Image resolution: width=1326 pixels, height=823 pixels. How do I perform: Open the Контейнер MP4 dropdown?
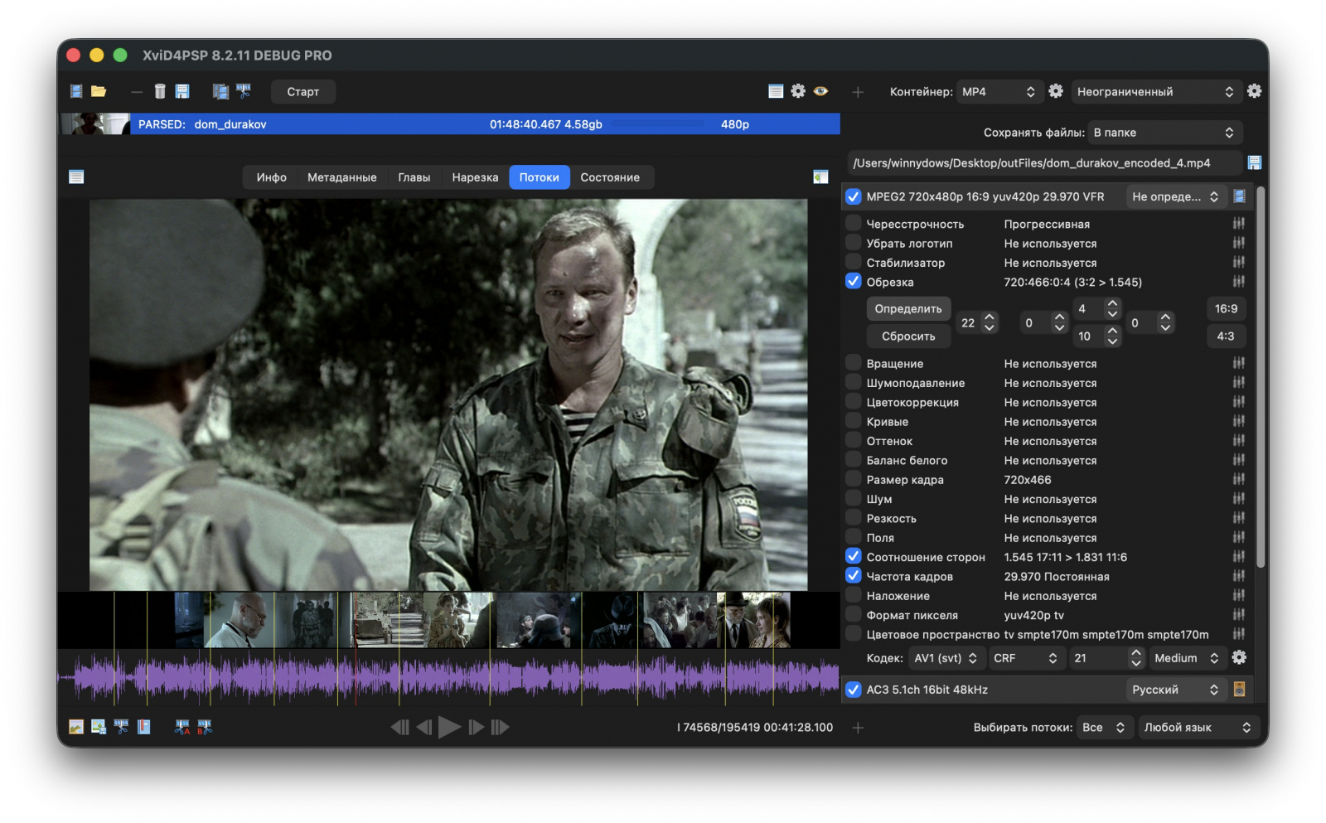[999, 92]
